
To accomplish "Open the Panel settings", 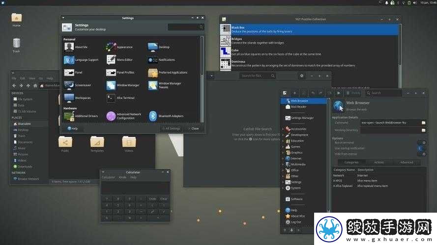I will [x=73, y=72].
